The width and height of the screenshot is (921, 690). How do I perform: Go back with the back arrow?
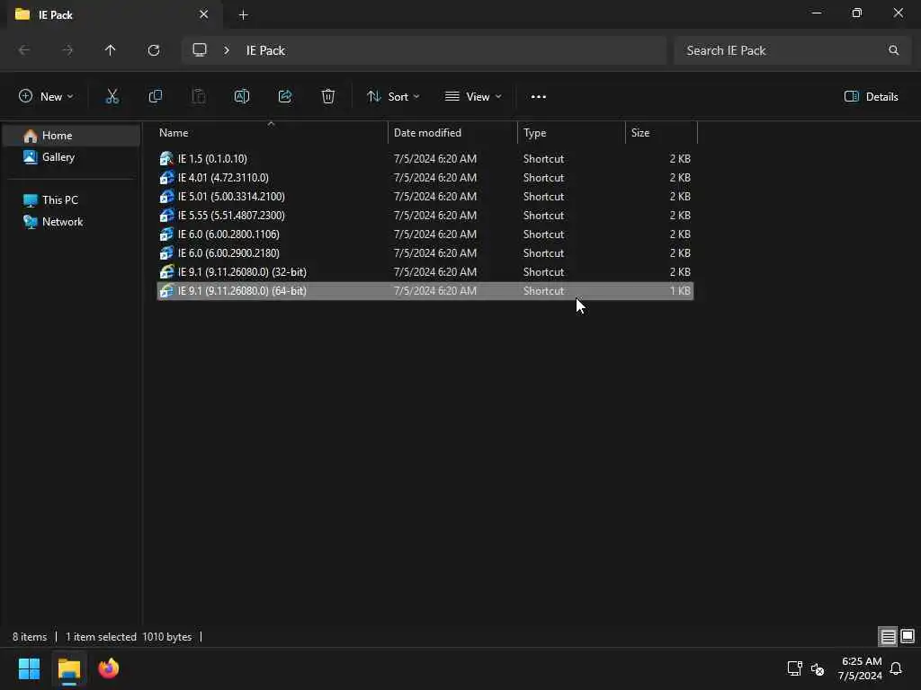coord(24,50)
